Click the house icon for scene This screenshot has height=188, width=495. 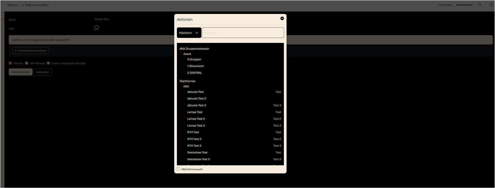point(96,28)
